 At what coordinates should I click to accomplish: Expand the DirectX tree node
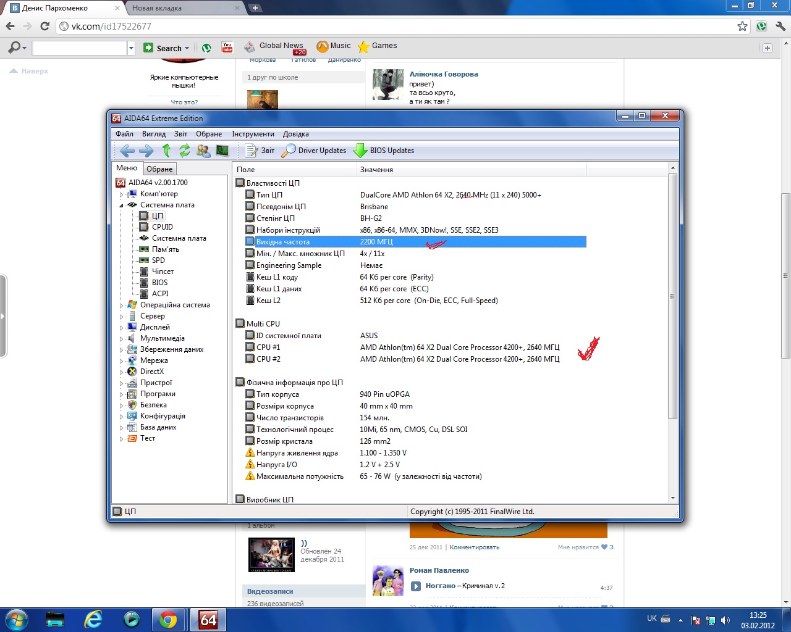pos(121,372)
